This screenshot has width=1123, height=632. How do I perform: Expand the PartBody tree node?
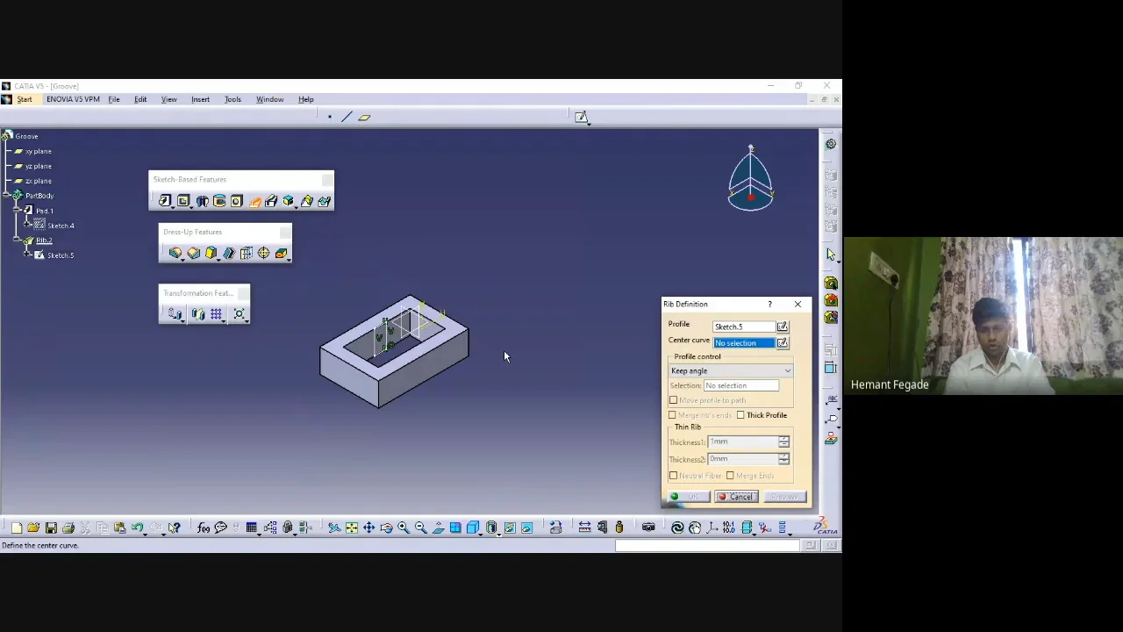[x=6, y=196]
